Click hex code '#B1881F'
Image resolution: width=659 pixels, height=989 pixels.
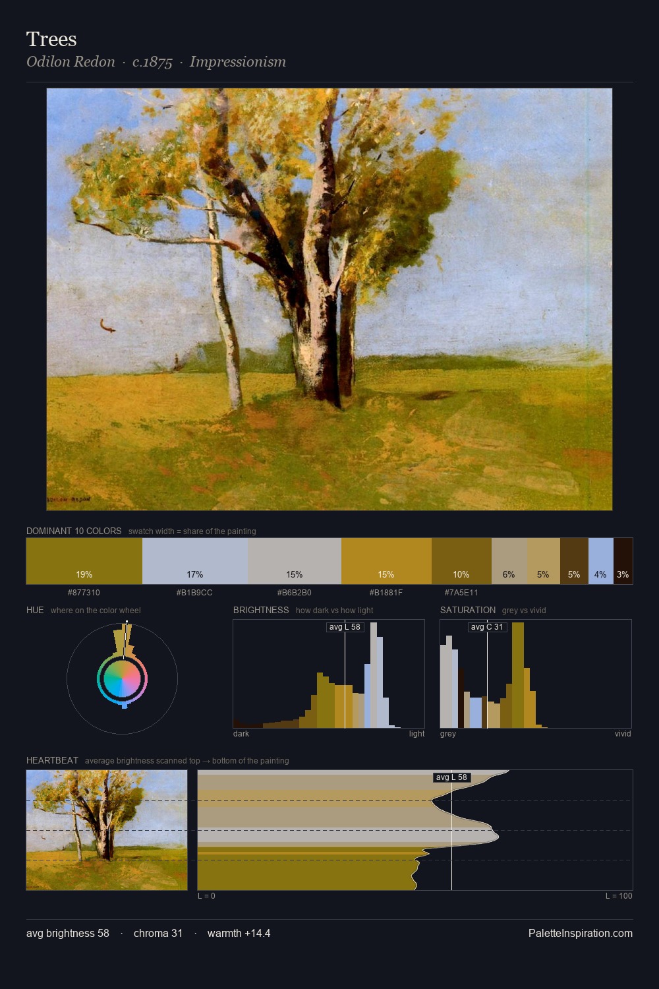coord(386,593)
